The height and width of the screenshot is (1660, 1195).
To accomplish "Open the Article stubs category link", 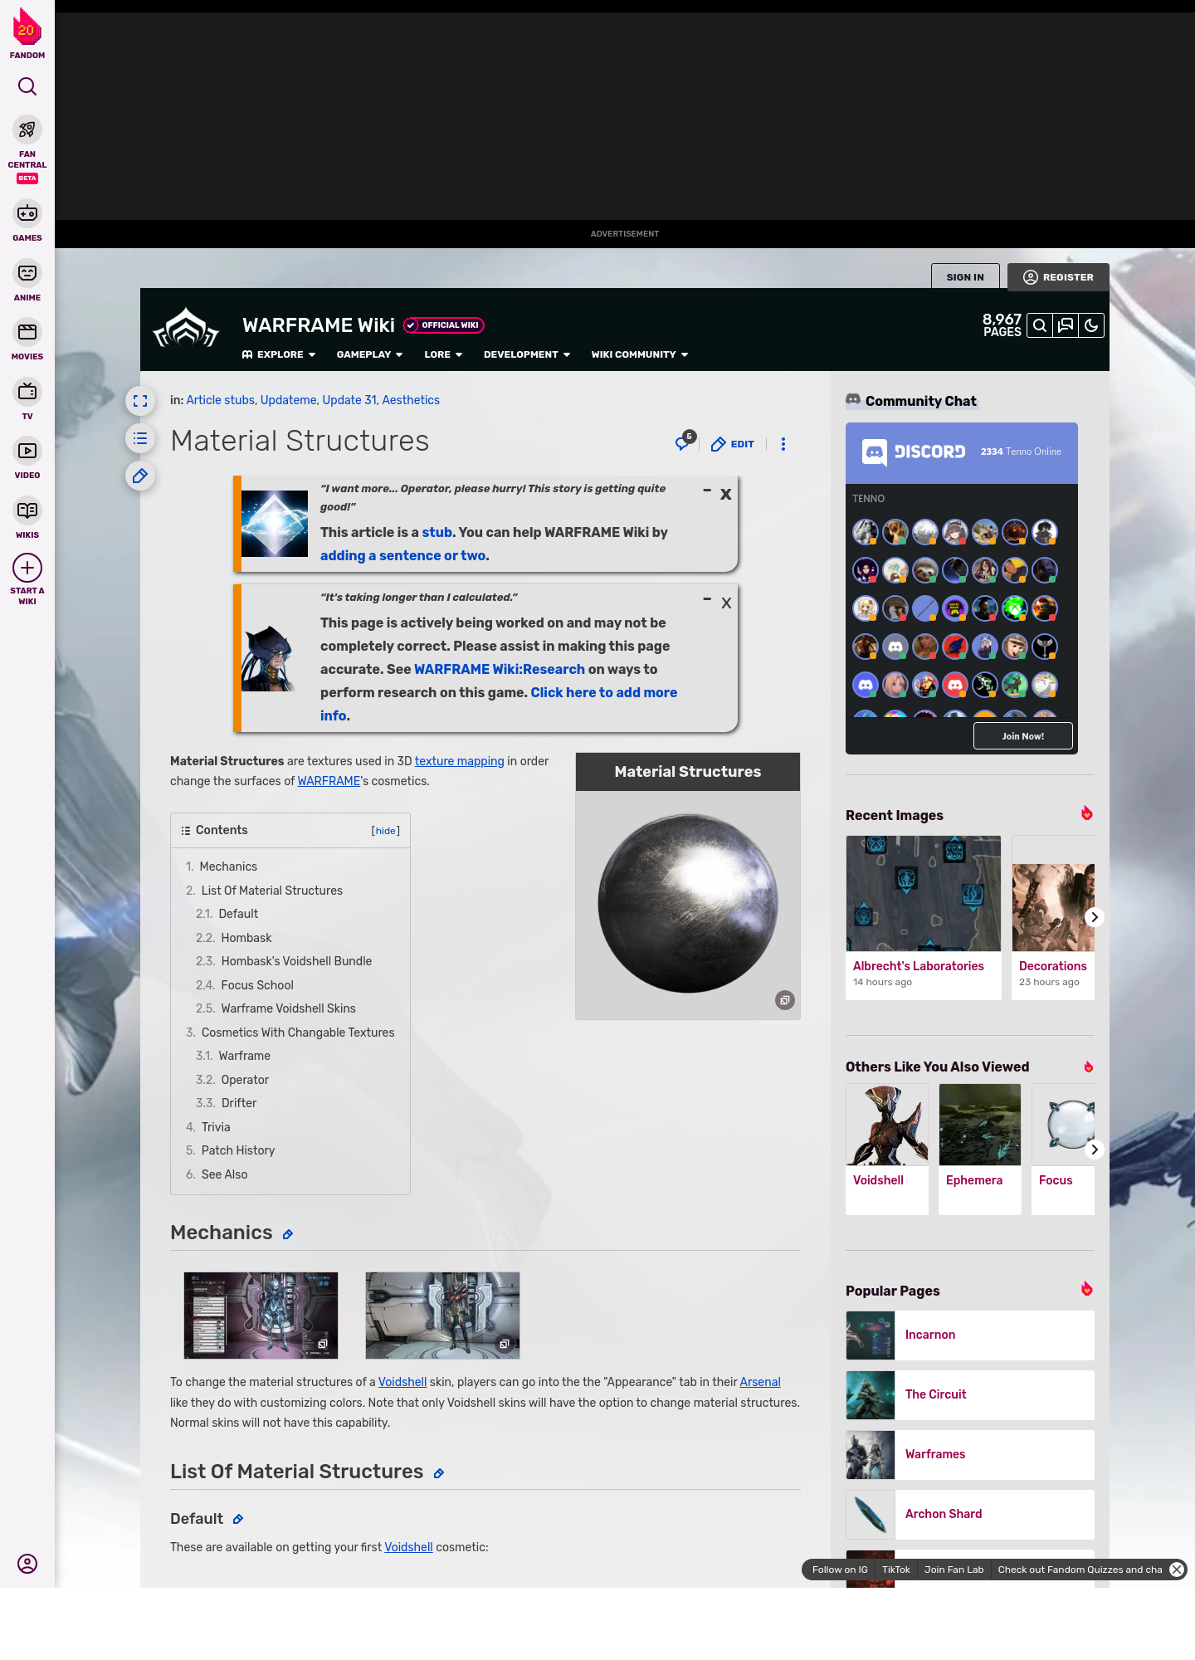I will (220, 400).
